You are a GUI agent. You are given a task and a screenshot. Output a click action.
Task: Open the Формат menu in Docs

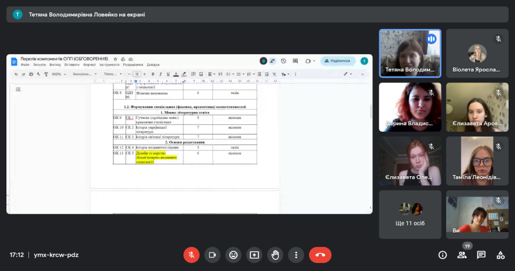(90, 65)
